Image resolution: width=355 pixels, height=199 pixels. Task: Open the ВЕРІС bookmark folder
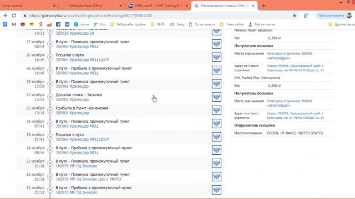158,24
